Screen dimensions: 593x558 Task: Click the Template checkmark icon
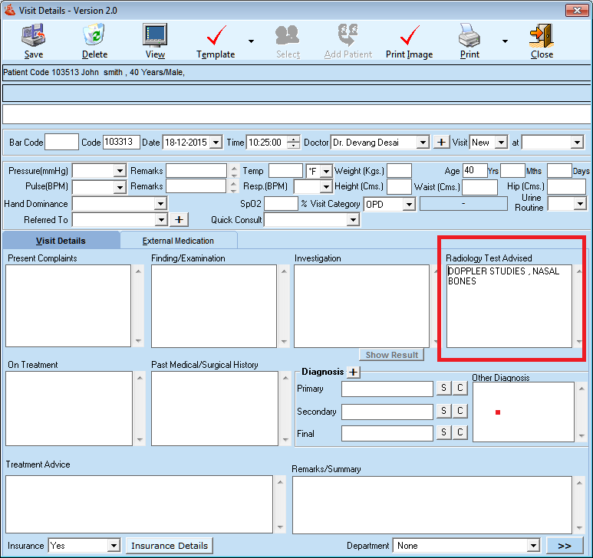(216, 35)
